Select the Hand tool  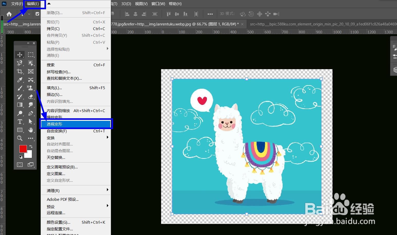(31, 130)
